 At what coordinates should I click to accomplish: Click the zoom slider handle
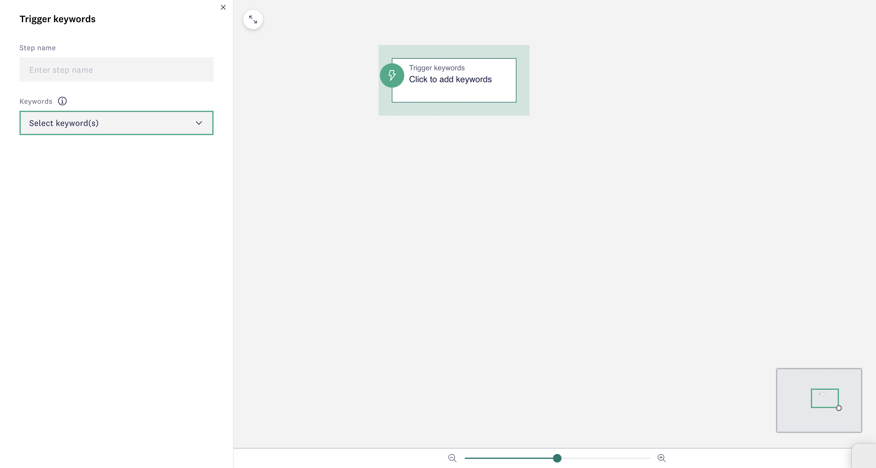point(557,458)
